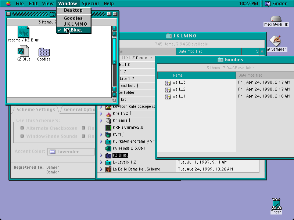The height and width of the screenshot is (220, 294).
Task: Expand the Kurkaton and family disclosure triangle
Action: point(101,142)
